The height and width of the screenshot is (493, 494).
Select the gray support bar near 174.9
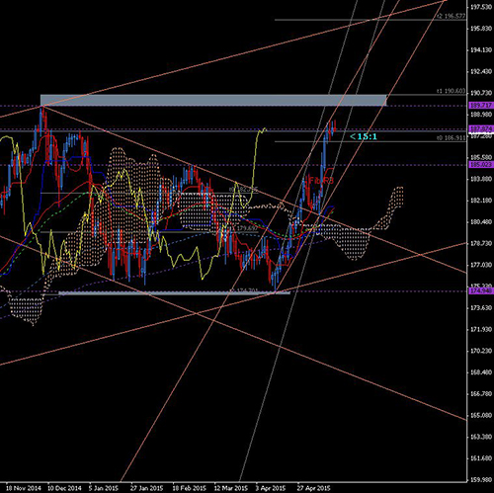175,292
